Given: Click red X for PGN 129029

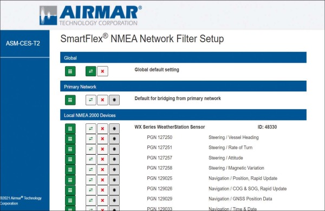Looking at the screenshot, I should 102,200.
